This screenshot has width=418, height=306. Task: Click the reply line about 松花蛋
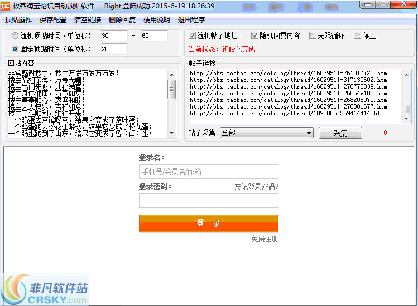[x=80, y=127]
